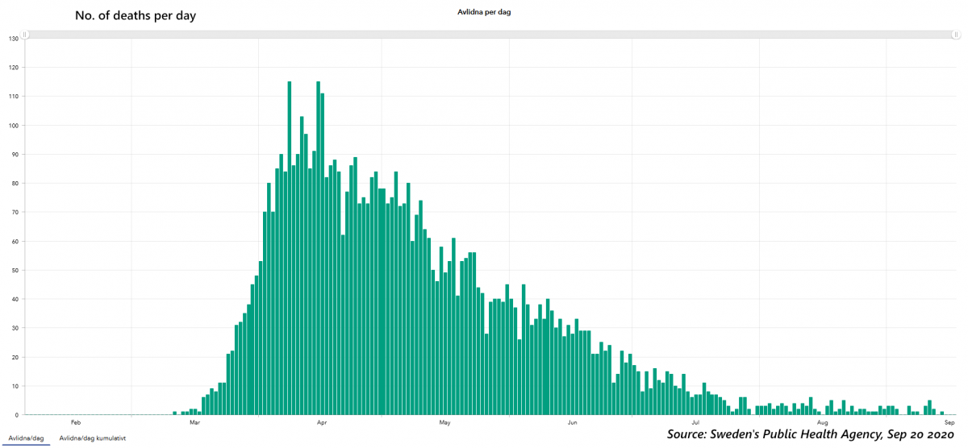Pick the May label on the x-axis
Image resolution: width=968 pixels, height=448 pixels.
point(444,422)
